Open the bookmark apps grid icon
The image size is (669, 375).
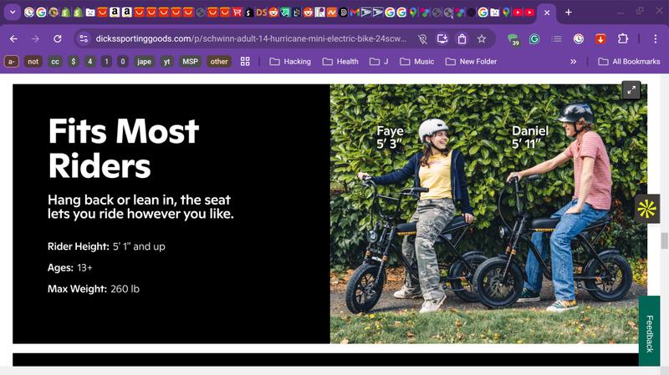tap(245, 61)
